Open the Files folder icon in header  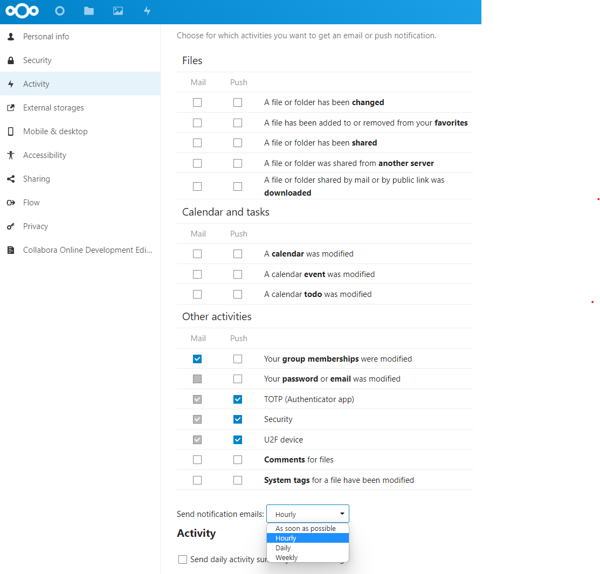[89, 11]
